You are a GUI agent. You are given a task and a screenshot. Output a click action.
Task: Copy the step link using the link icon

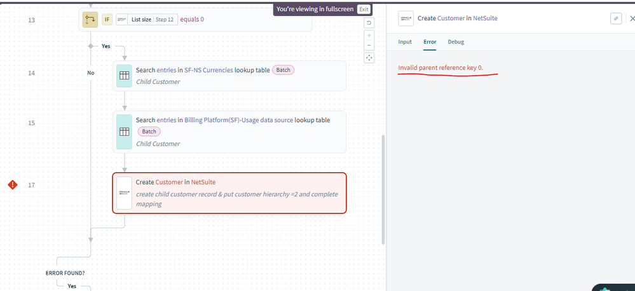(615, 18)
